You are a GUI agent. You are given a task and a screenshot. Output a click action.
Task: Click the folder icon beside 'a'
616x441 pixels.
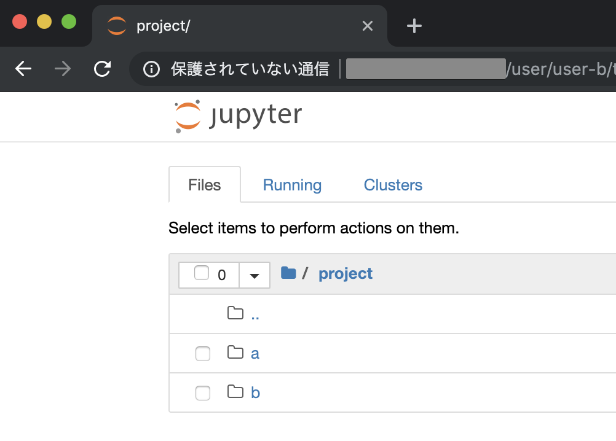pyautogui.click(x=235, y=353)
